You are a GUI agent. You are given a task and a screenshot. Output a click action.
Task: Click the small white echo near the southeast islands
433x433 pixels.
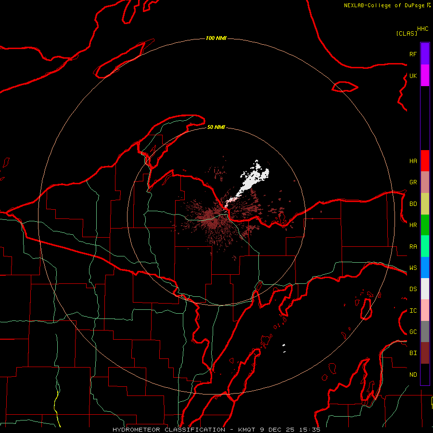(x=284, y=348)
